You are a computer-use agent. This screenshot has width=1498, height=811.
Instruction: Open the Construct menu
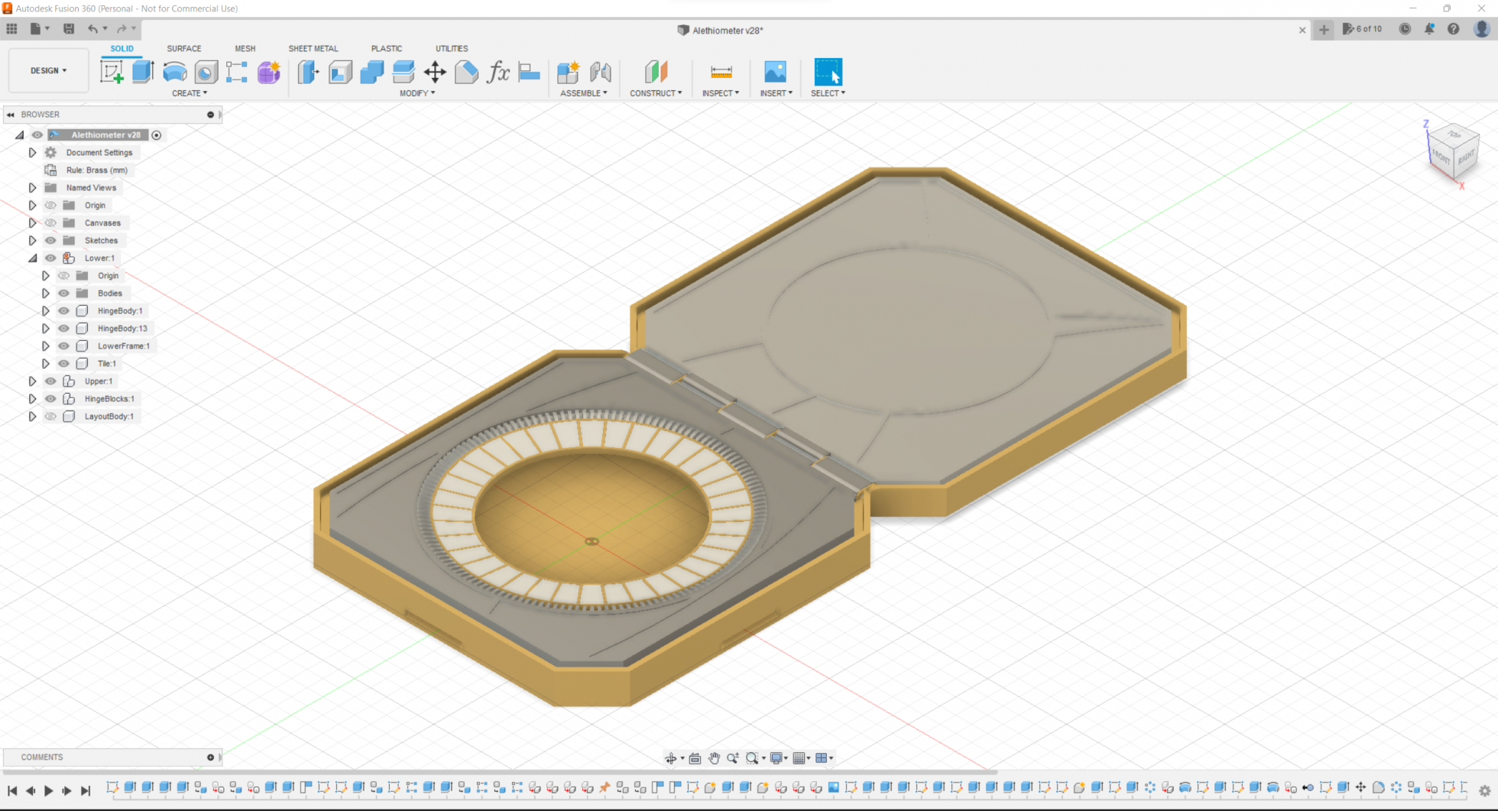click(656, 93)
